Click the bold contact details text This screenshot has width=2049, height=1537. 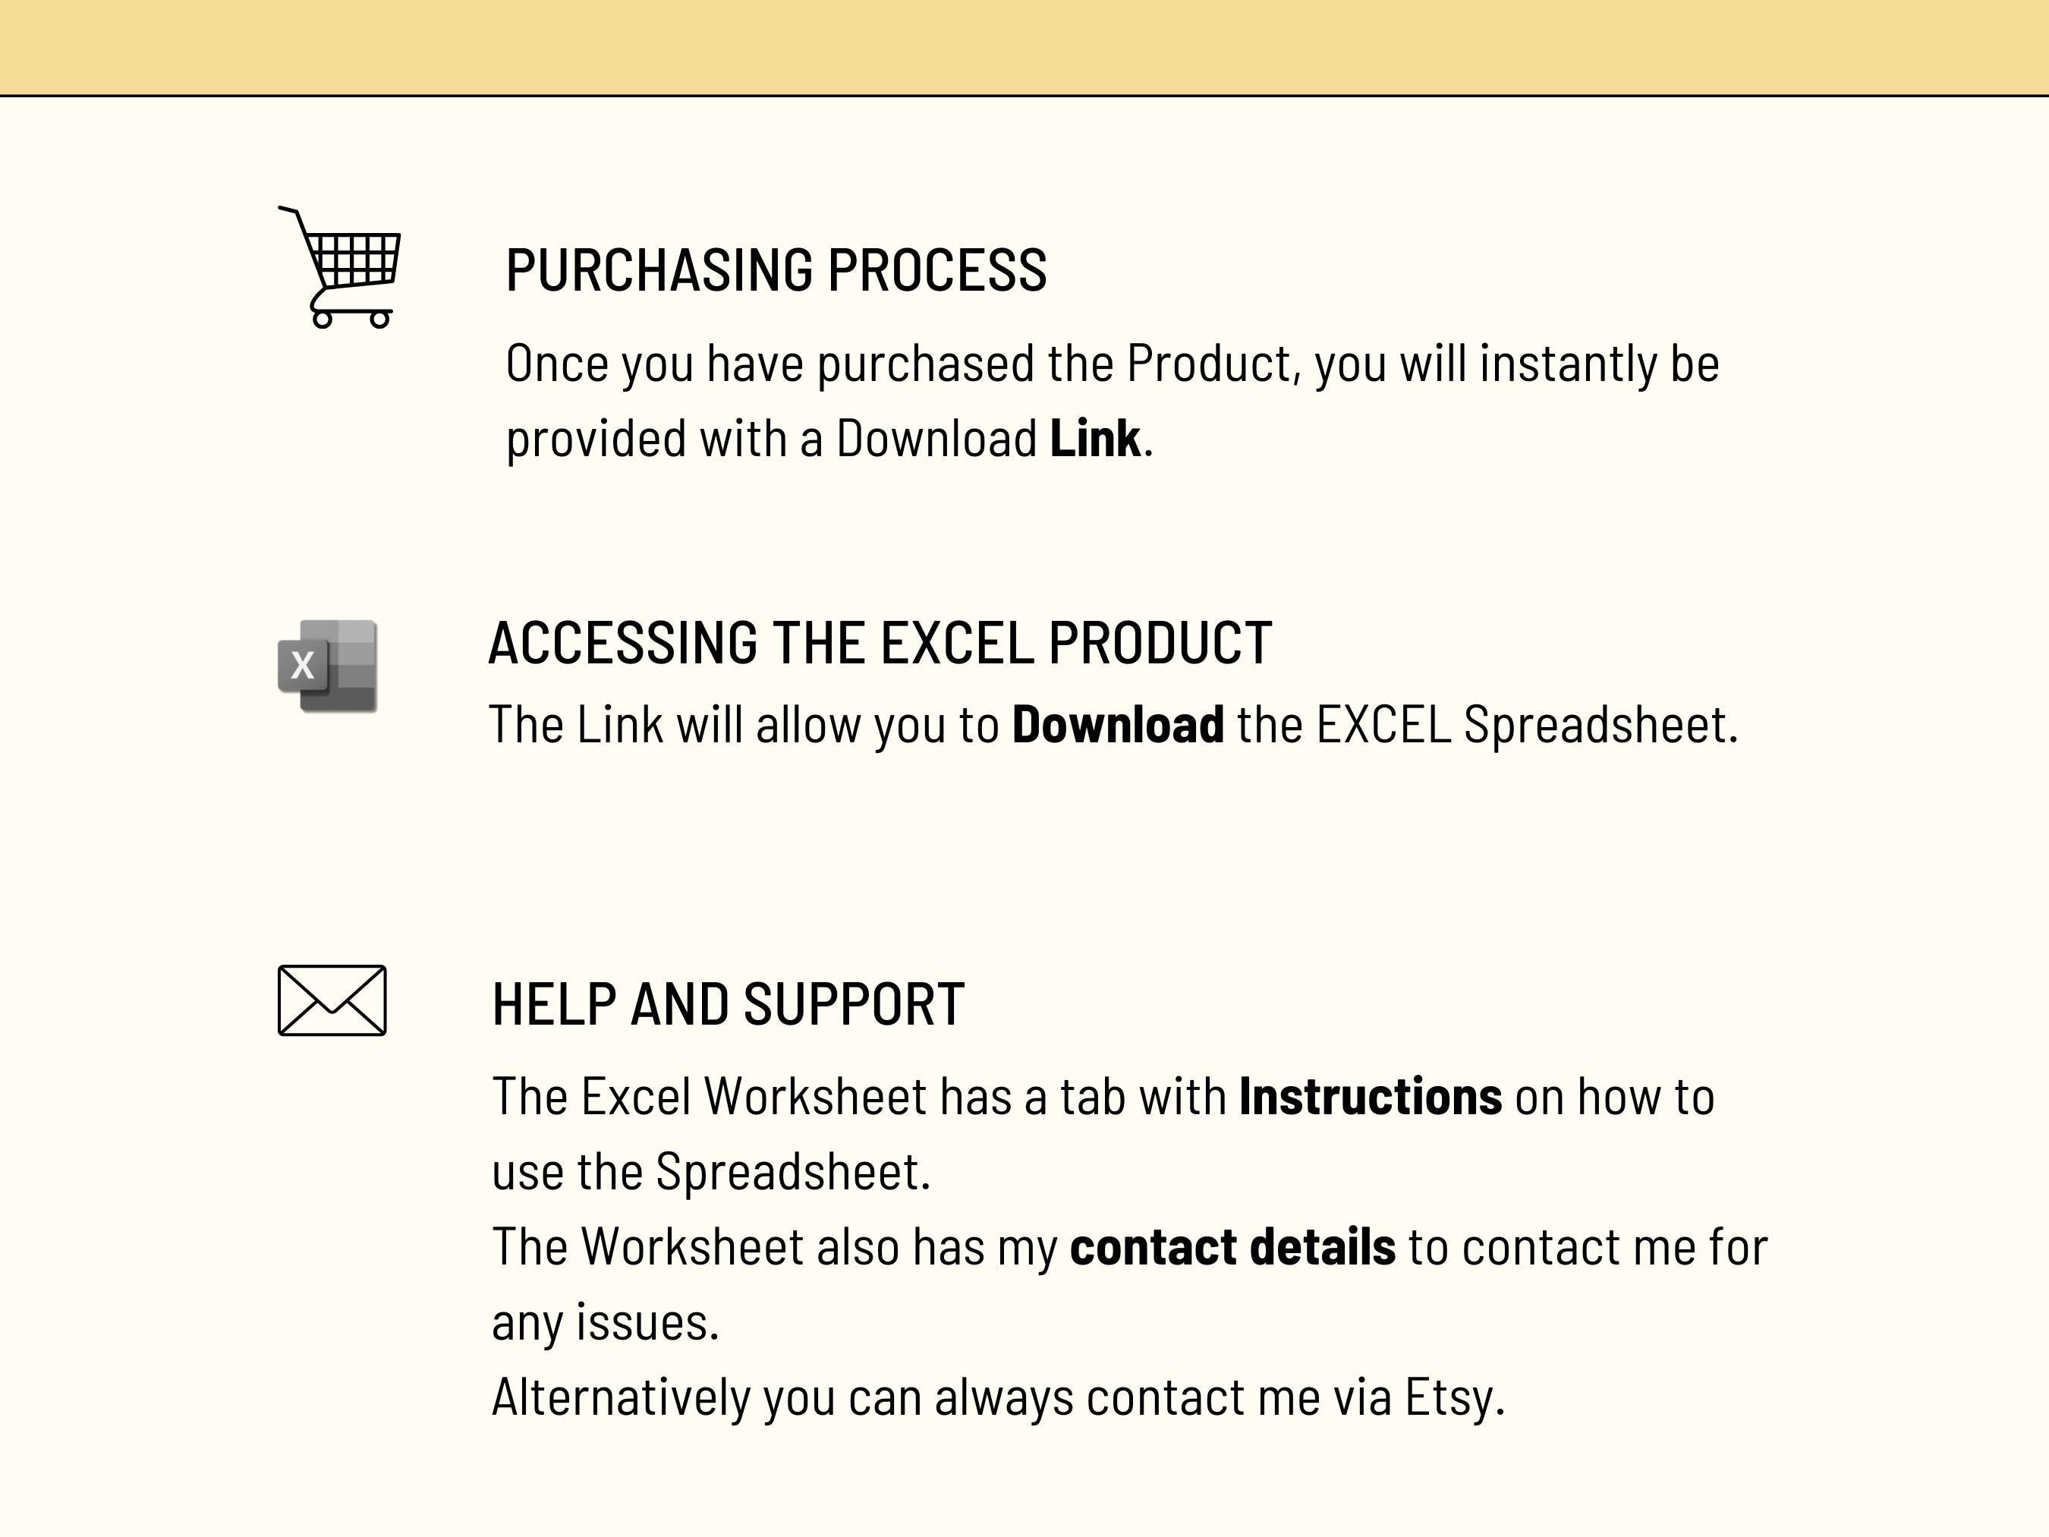1232,1247
